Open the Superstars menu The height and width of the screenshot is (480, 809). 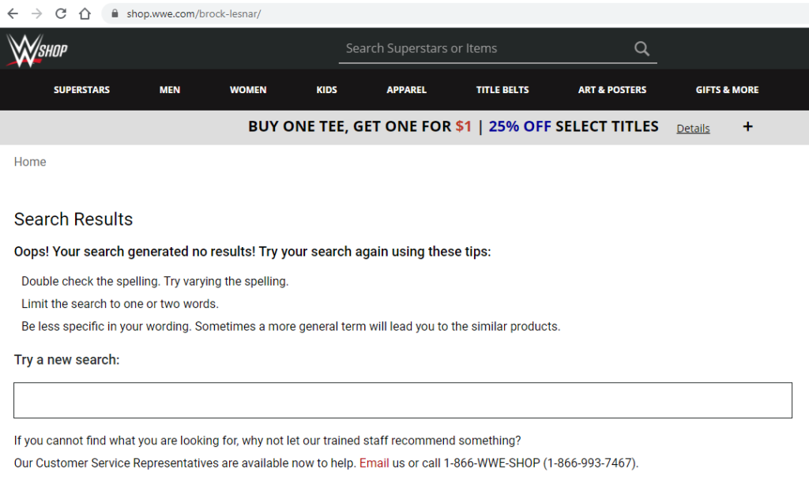pos(81,90)
